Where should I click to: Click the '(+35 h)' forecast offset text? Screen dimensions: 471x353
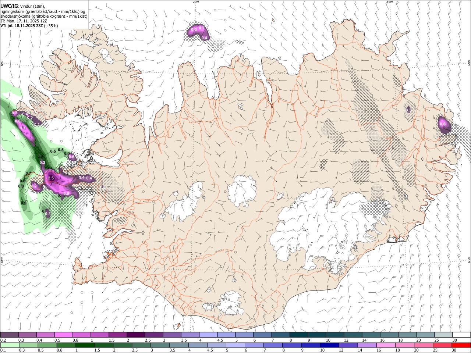point(51,26)
